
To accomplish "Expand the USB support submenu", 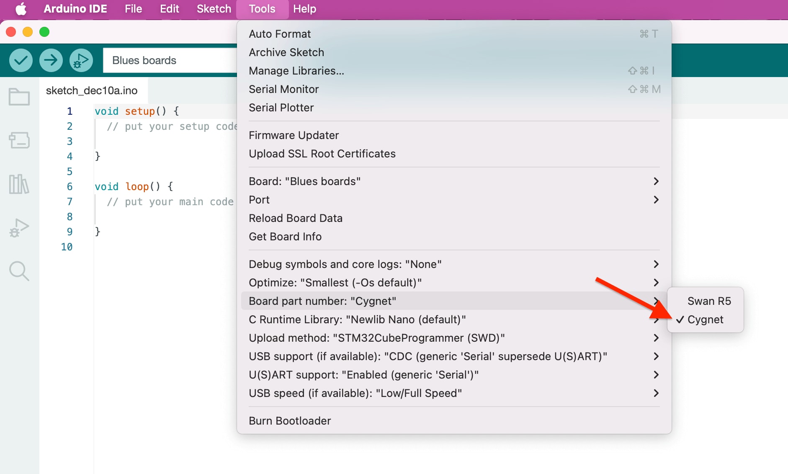I will [454, 356].
